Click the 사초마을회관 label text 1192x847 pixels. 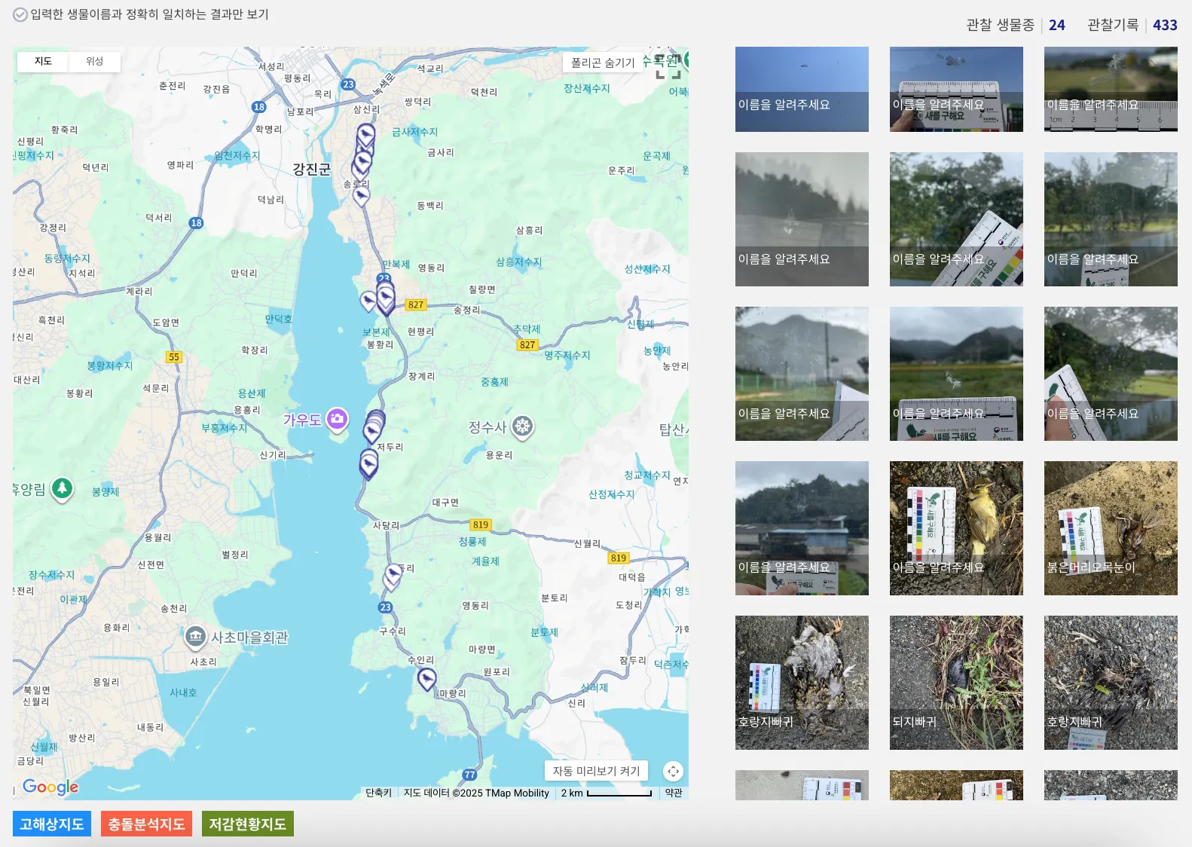(249, 638)
